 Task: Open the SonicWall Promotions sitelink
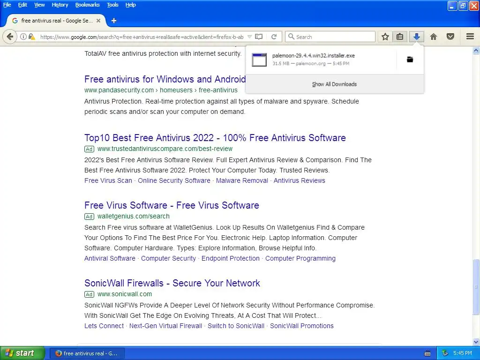coord(302,326)
